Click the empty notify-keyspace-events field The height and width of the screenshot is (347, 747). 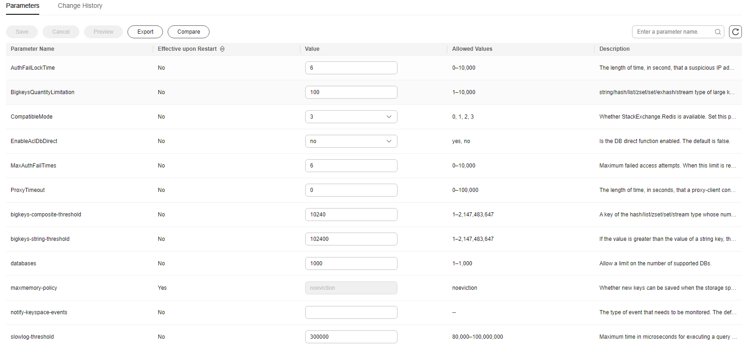tap(351, 312)
